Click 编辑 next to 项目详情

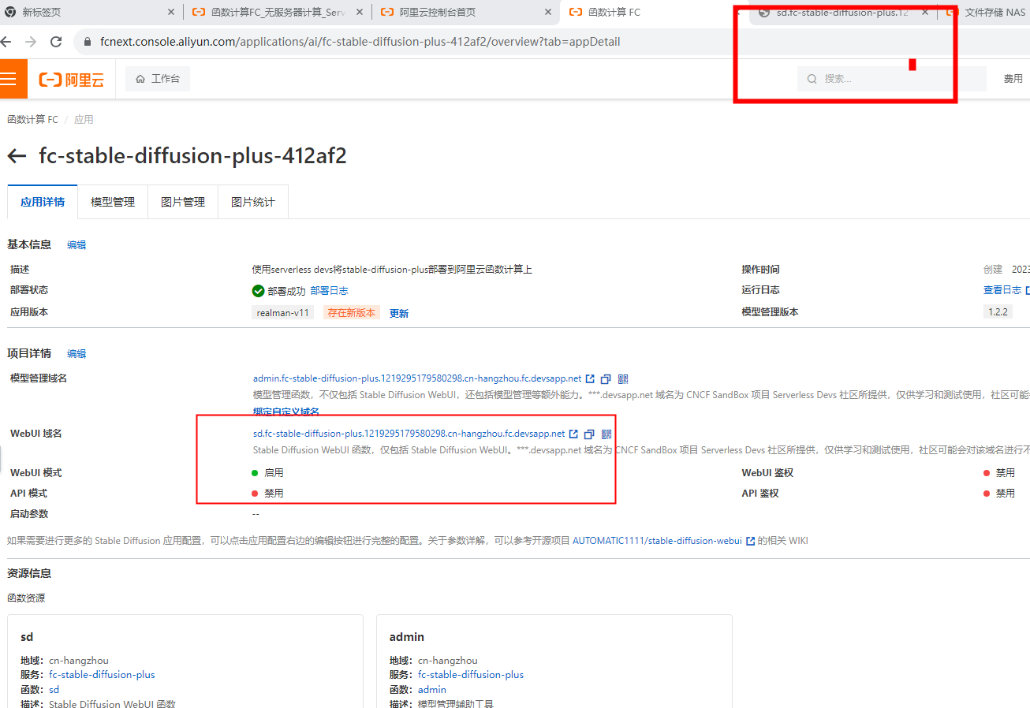[x=77, y=354]
